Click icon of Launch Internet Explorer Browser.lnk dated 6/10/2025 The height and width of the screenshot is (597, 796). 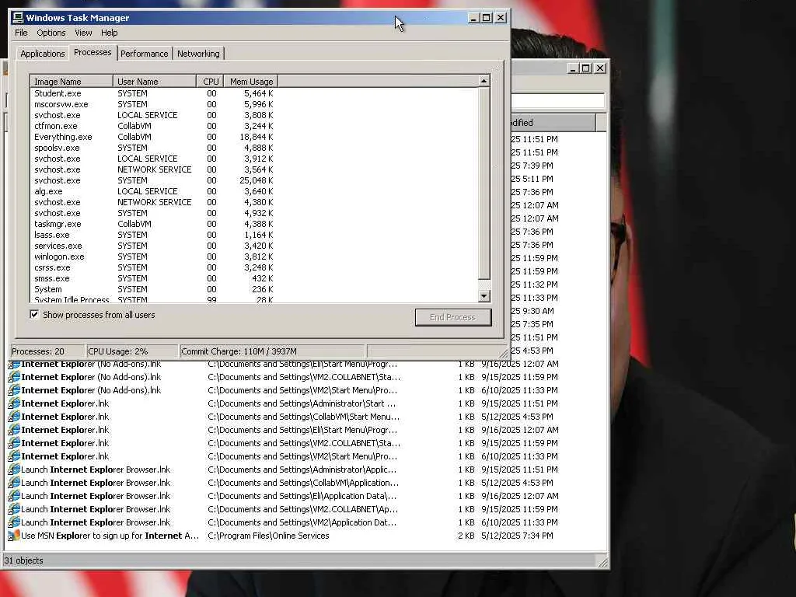pos(14,522)
